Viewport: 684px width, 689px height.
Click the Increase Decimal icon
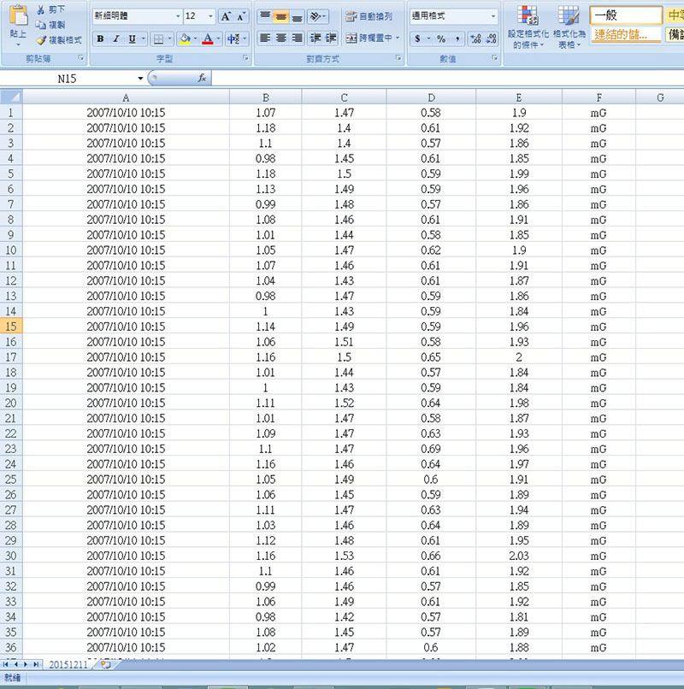click(x=475, y=38)
